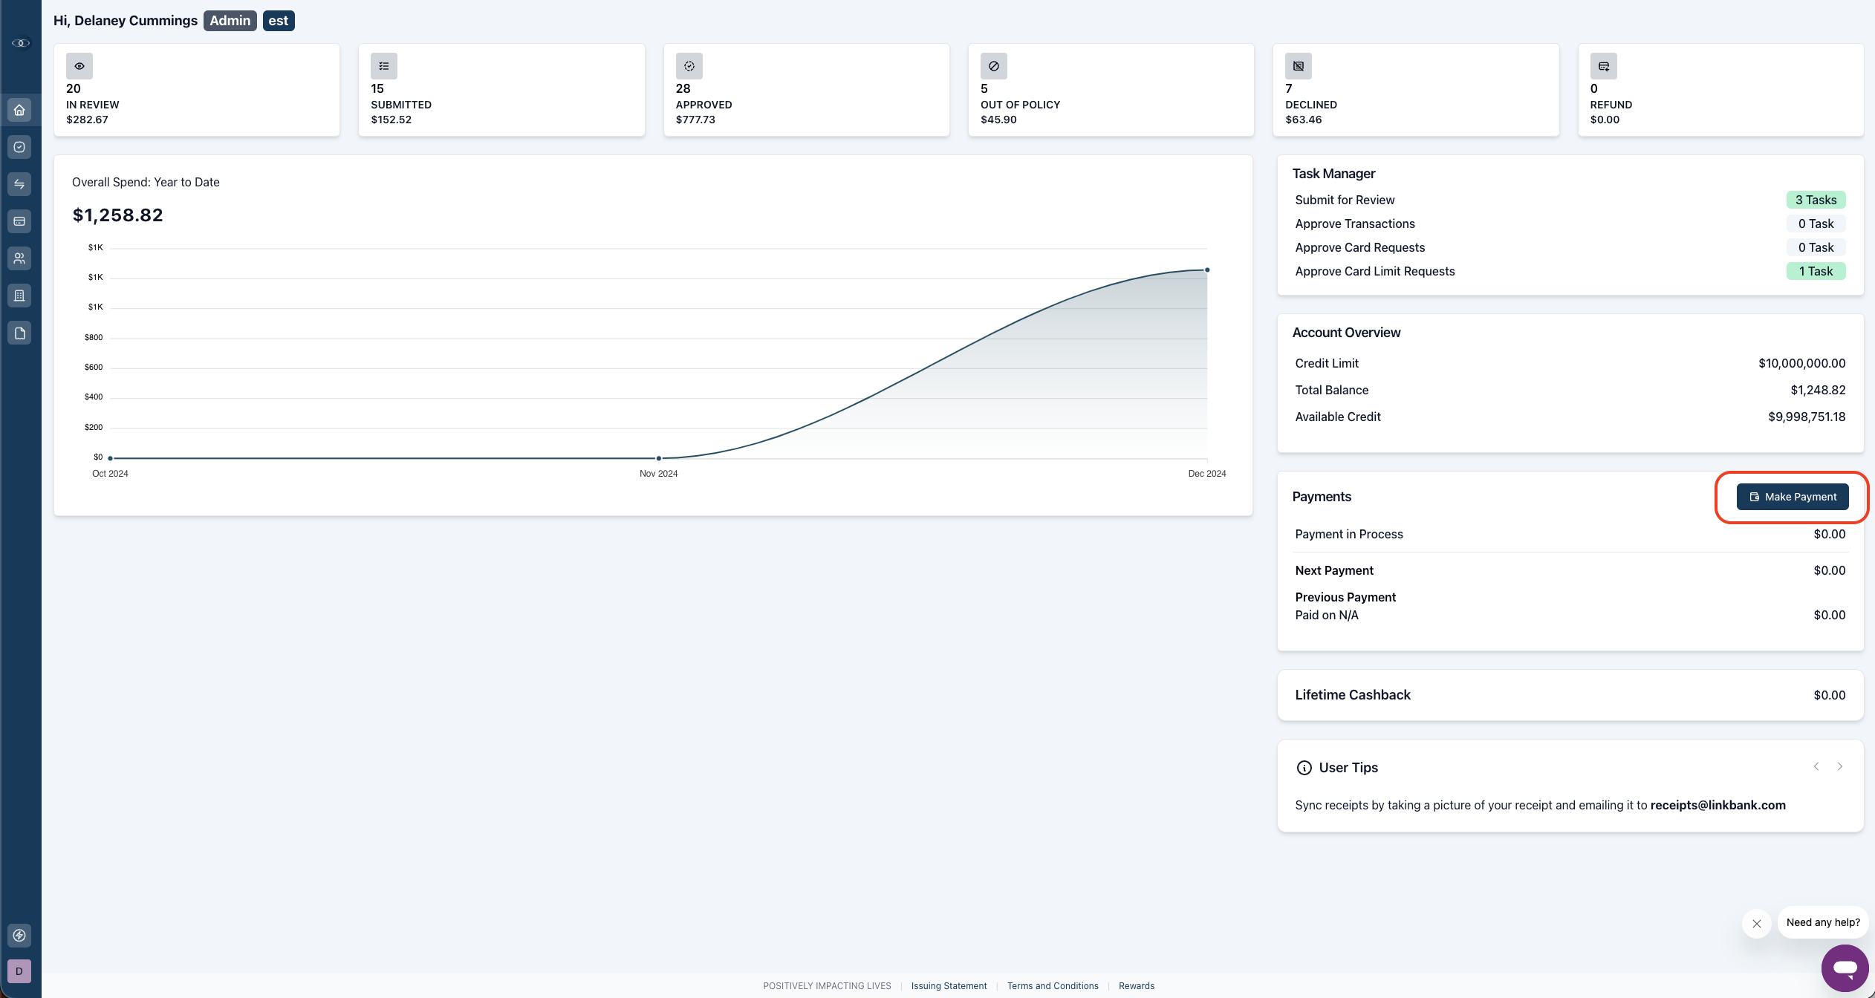Open the Tasks checkmark sidebar icon
The height and width of the screenshot is (998, 1875).
19,147
